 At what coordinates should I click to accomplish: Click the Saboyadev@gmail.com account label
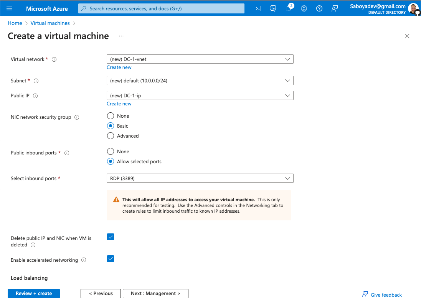pos(378,6)
